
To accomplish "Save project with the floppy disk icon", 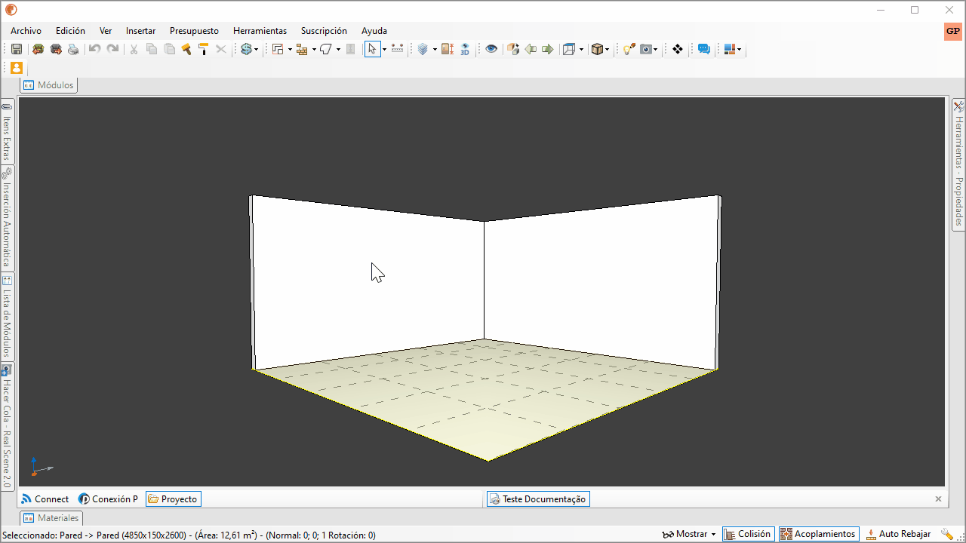I will (17, 49).
